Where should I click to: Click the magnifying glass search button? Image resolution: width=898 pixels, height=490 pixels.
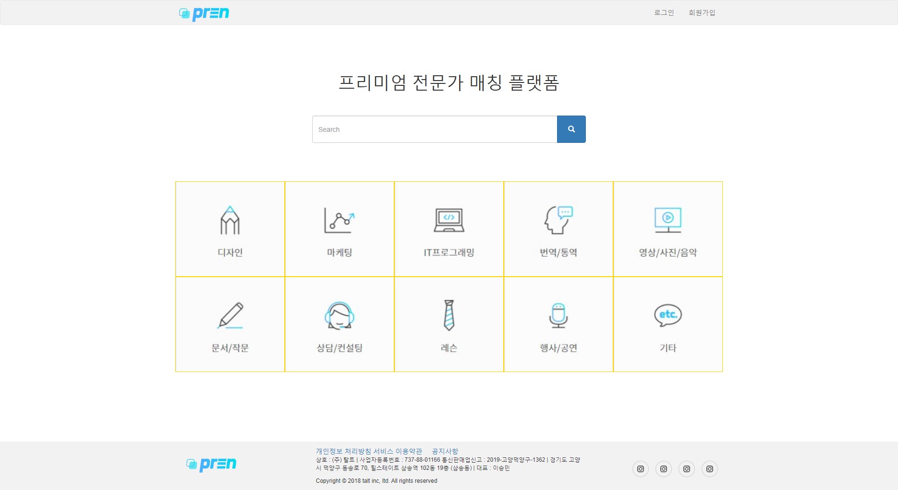571,128
